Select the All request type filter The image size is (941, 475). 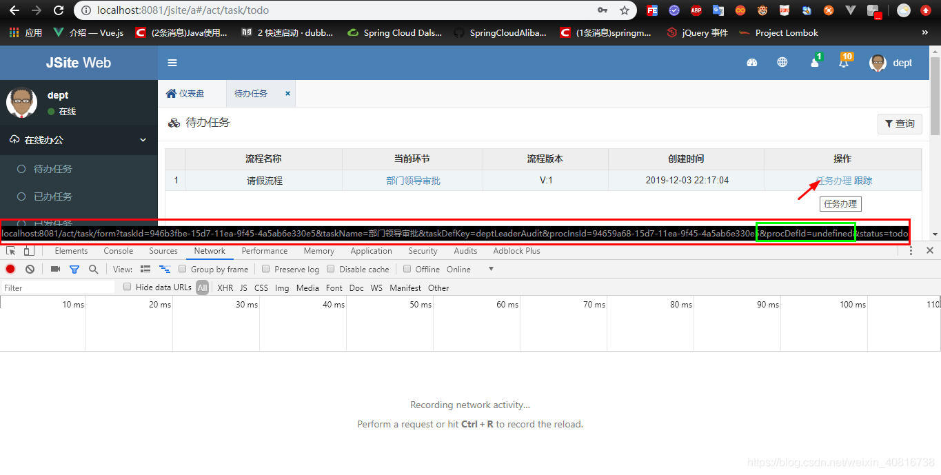pos(202,288)
